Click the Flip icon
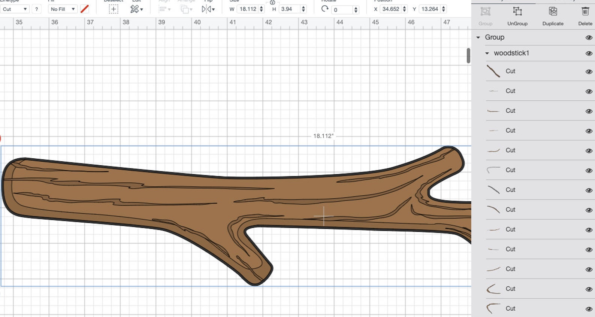This screenshot has width=595, height=317. pyautogui.click(x=208, y=9)
